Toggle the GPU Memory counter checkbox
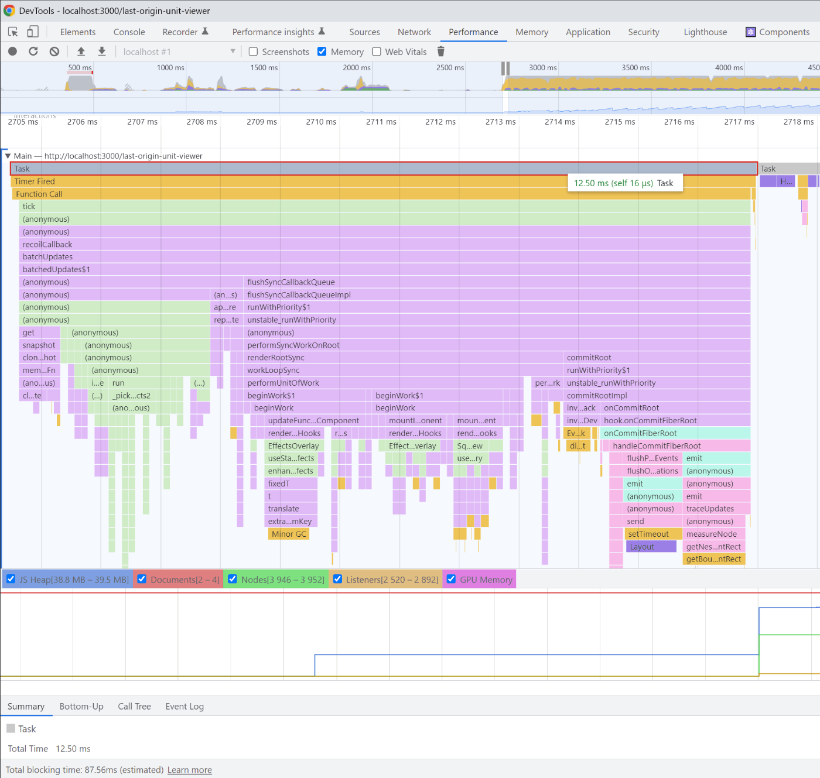 (x=451, y=579)
